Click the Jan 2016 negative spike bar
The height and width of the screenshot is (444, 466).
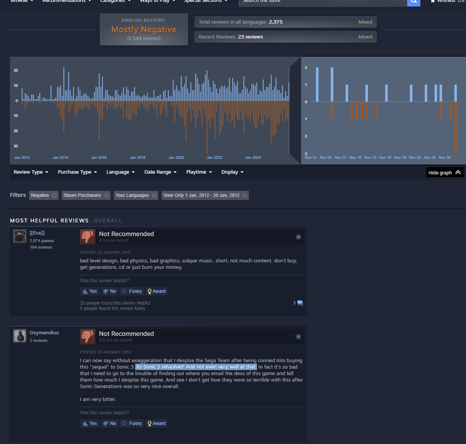tap(99, 120)
